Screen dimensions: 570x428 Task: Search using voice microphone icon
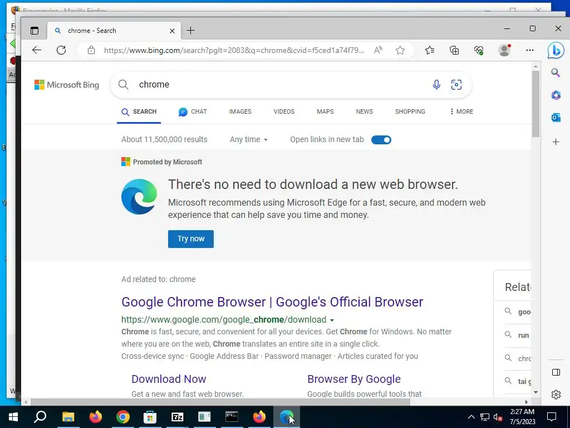(436, 85)
